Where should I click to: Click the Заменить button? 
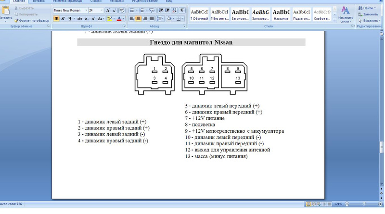[x=371, y=14]
